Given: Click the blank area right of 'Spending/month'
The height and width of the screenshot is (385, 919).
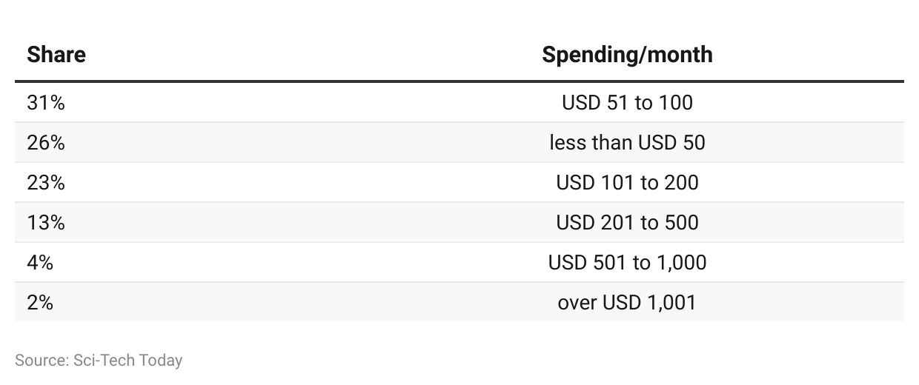Looking at the screenshot, I should (808, 55).
